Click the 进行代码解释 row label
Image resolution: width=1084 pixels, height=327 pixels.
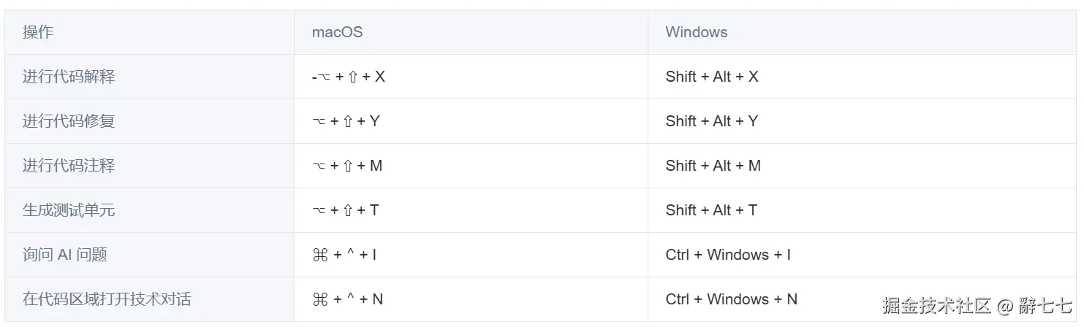click(x=69, y=77)
